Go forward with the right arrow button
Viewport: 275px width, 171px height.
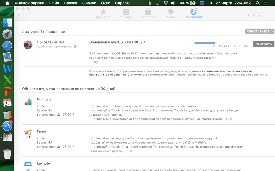pos(27,15)
